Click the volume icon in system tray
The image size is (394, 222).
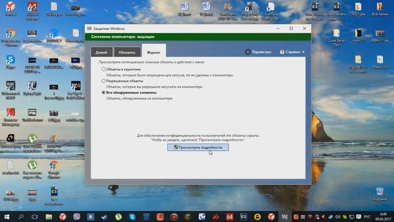(x=337, y=216)
